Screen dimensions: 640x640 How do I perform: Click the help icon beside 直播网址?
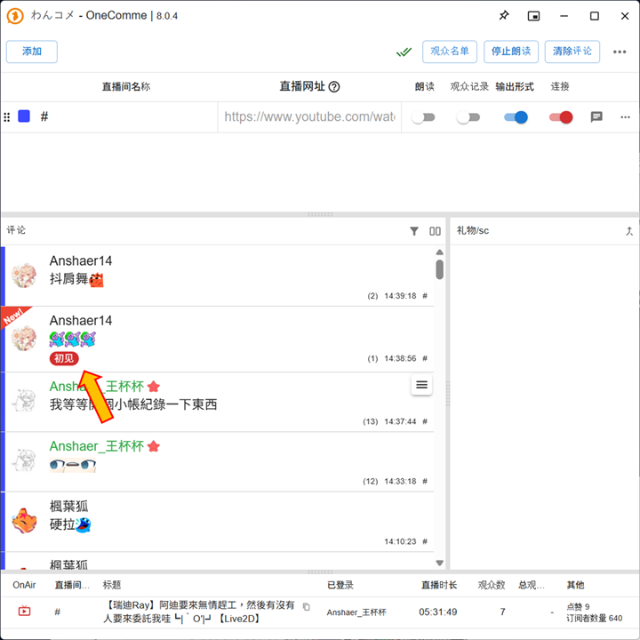334,87
